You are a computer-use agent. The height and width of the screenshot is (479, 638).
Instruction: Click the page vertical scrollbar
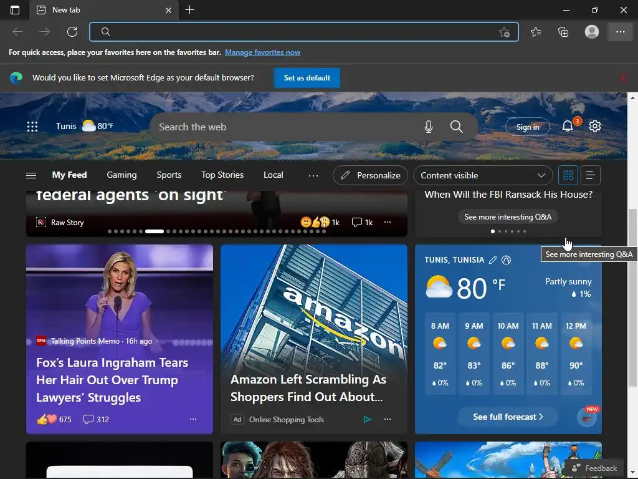click(632, 298)
